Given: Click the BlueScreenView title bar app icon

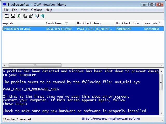Looking at the screenshot, I should click(4, 4).
